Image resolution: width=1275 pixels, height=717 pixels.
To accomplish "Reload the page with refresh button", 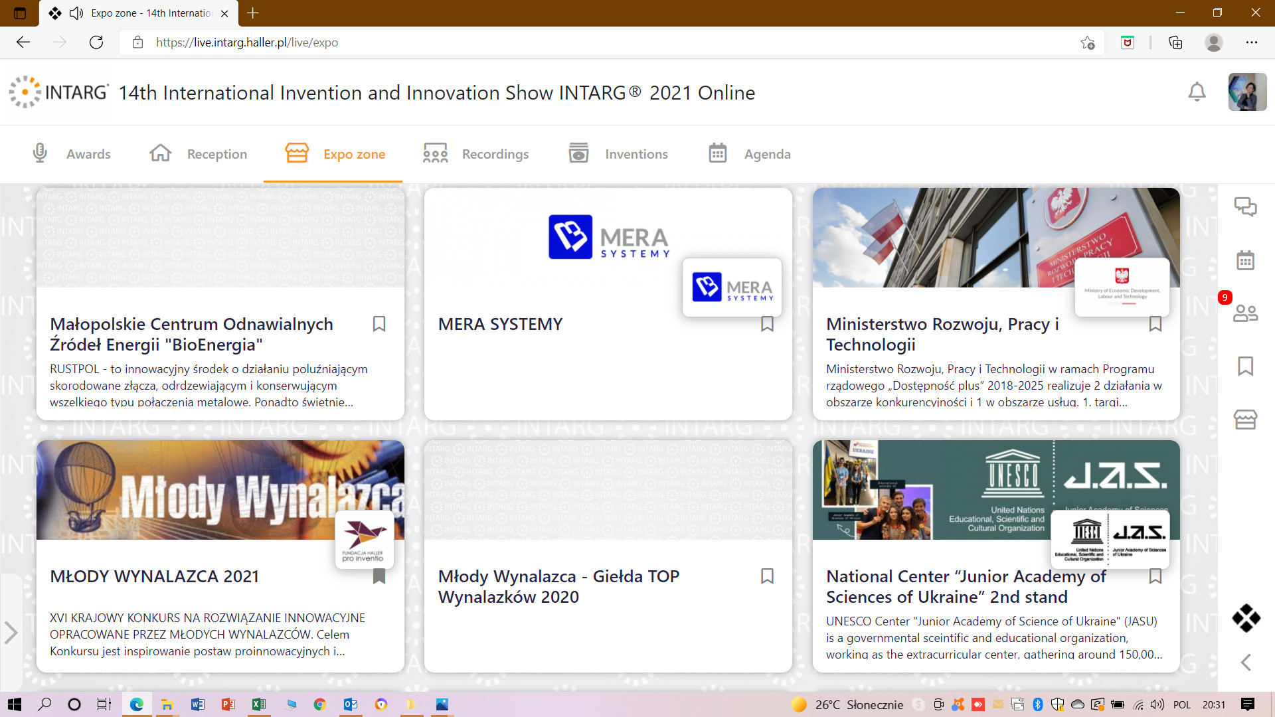I will 96,42.
